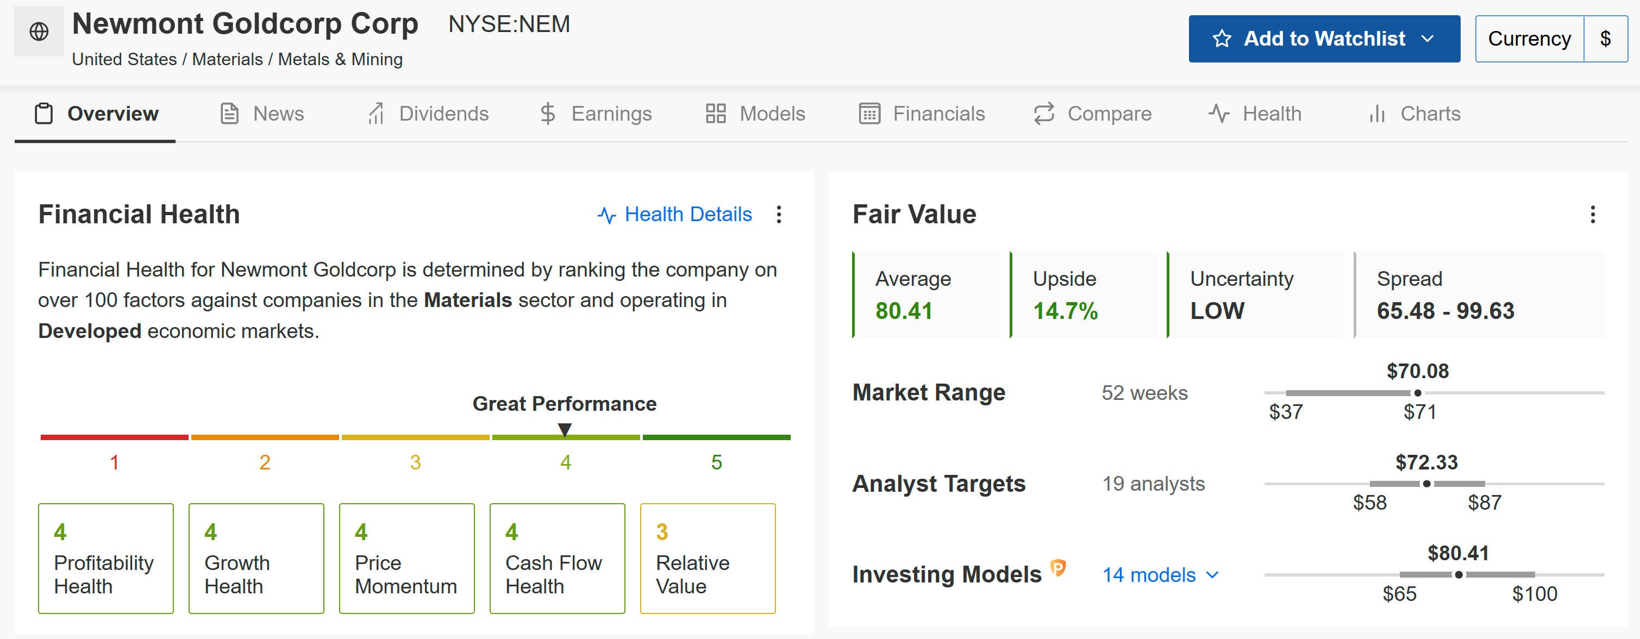Open the Health tab
Image resolution: width=1640 pixels, height=639 pixels.
point(1254,114)
